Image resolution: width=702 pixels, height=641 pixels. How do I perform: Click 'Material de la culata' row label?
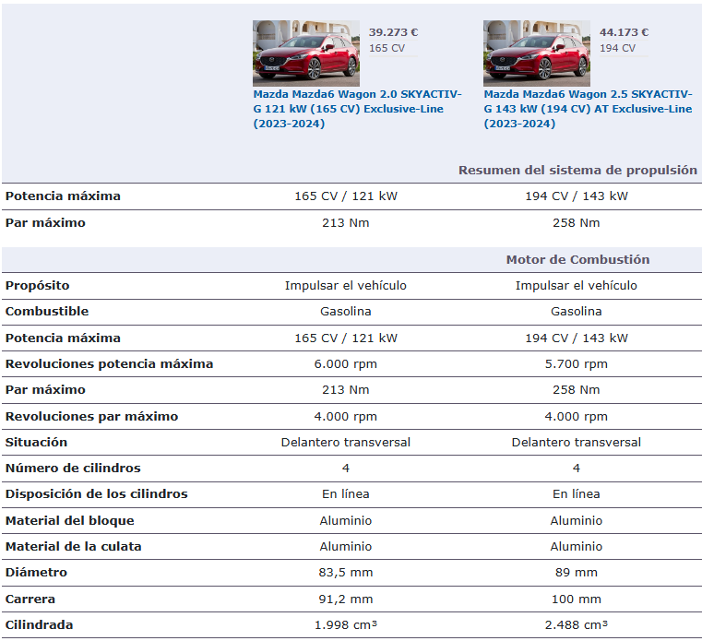73,547
